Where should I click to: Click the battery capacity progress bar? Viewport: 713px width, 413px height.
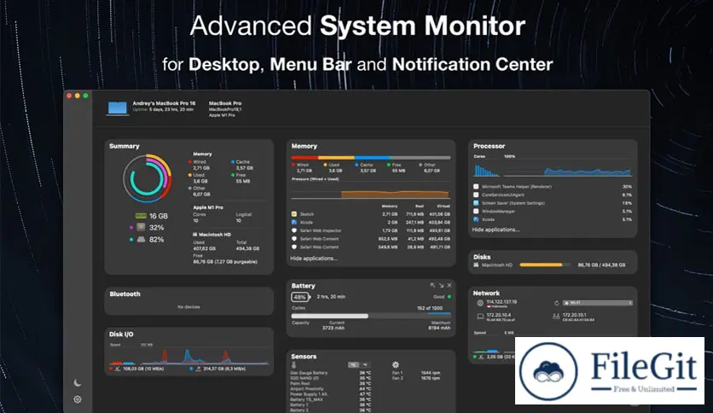(x=371, y=316)
